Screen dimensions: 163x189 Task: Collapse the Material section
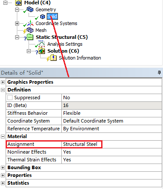pyautogui.click(x=3, y=136)
